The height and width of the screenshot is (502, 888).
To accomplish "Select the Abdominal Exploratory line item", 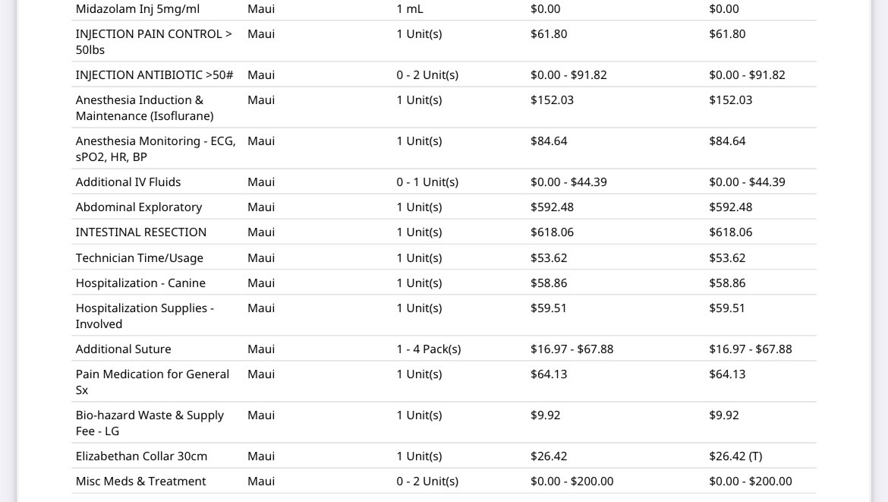I will click(139, 207).
